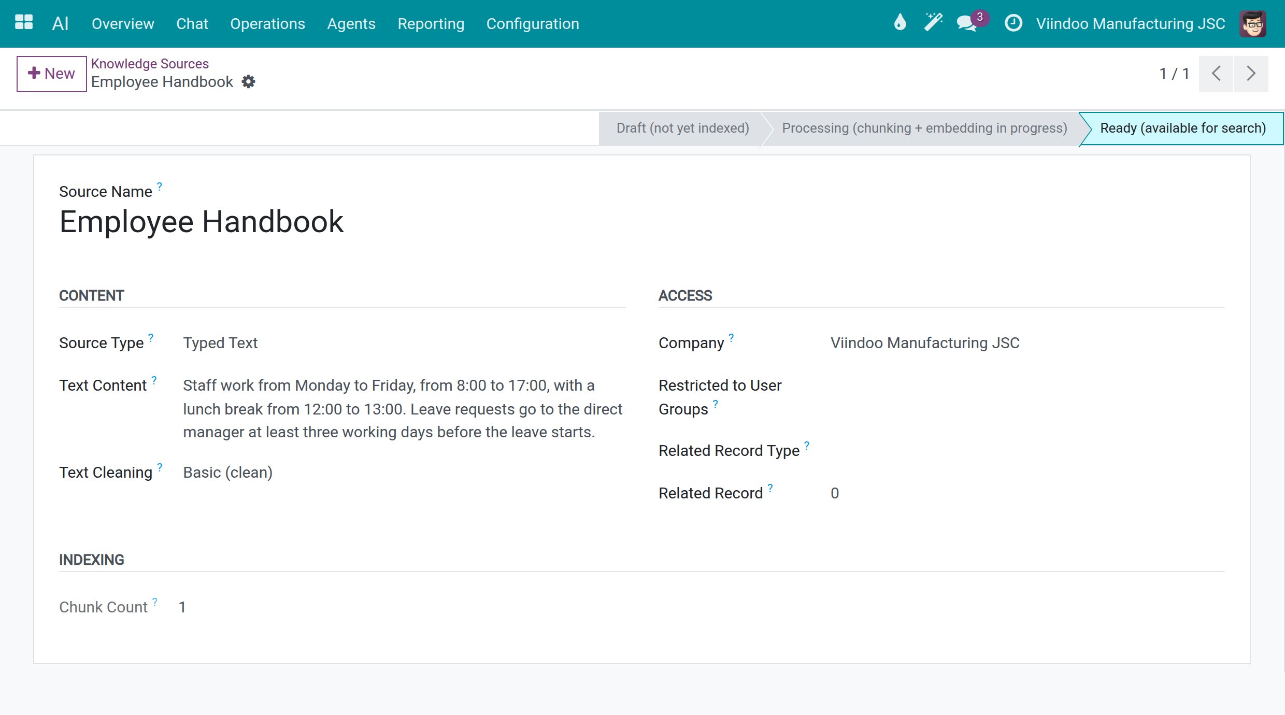Open the Related Record Type field
Screen dimensions: 1285x715
pos(1027,451)
